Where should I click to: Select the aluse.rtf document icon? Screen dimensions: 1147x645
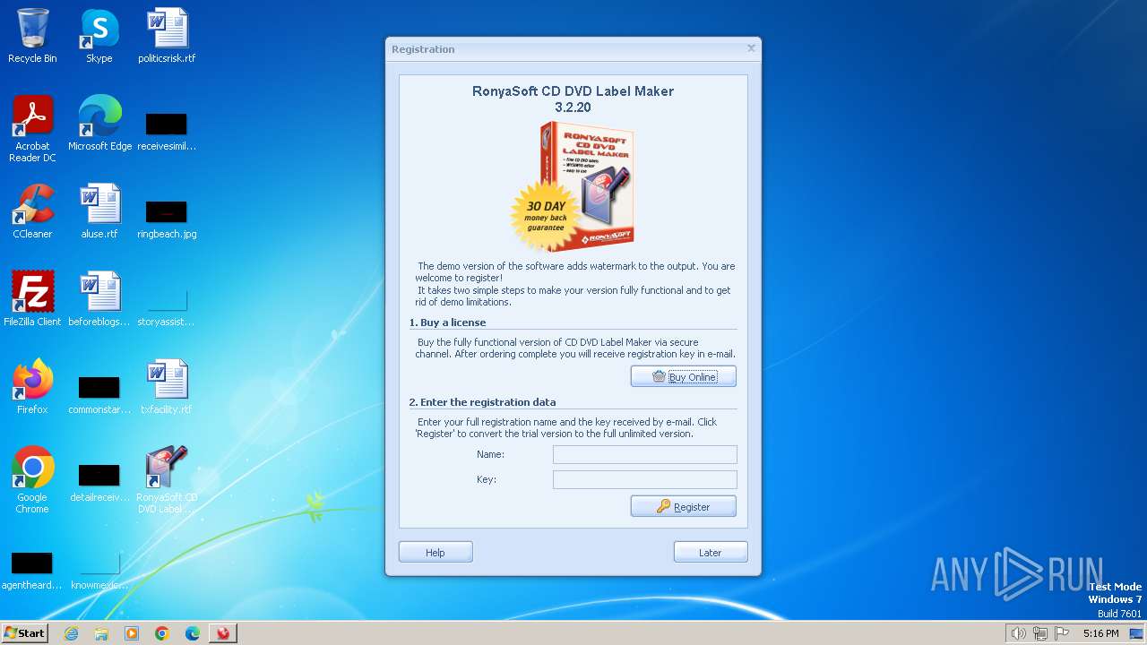[x=99, y=211]
